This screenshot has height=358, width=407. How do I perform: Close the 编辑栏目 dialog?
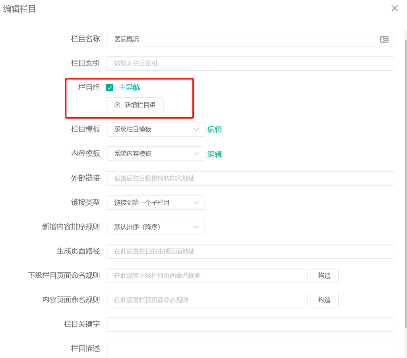click(x=394, y=8)
